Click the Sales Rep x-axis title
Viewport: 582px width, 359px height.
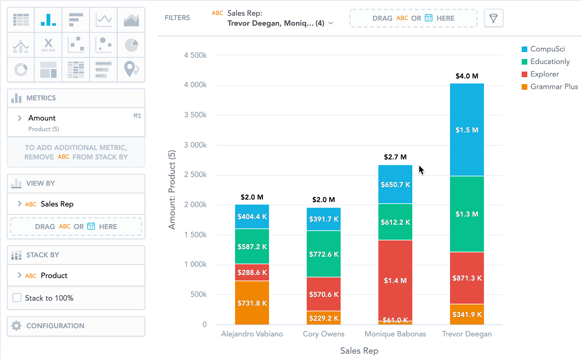359,351
